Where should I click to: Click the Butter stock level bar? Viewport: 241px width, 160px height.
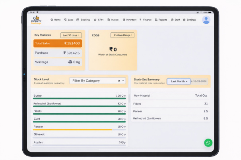[x=80, y=99]
